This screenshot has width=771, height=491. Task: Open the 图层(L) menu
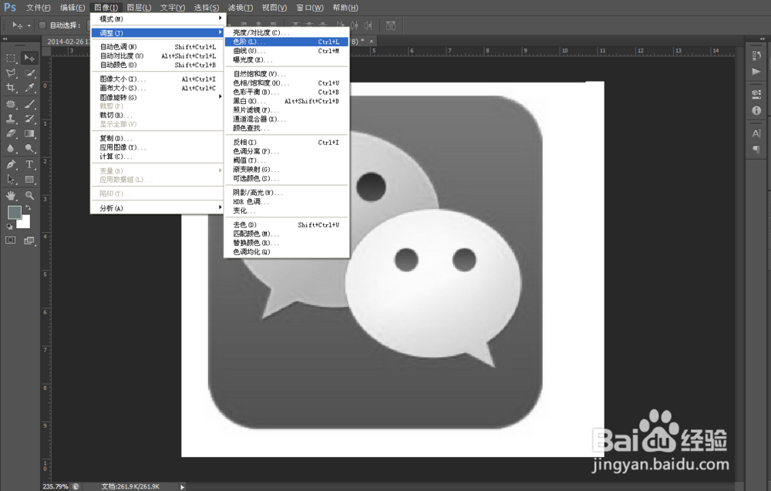tap(139, 8)
